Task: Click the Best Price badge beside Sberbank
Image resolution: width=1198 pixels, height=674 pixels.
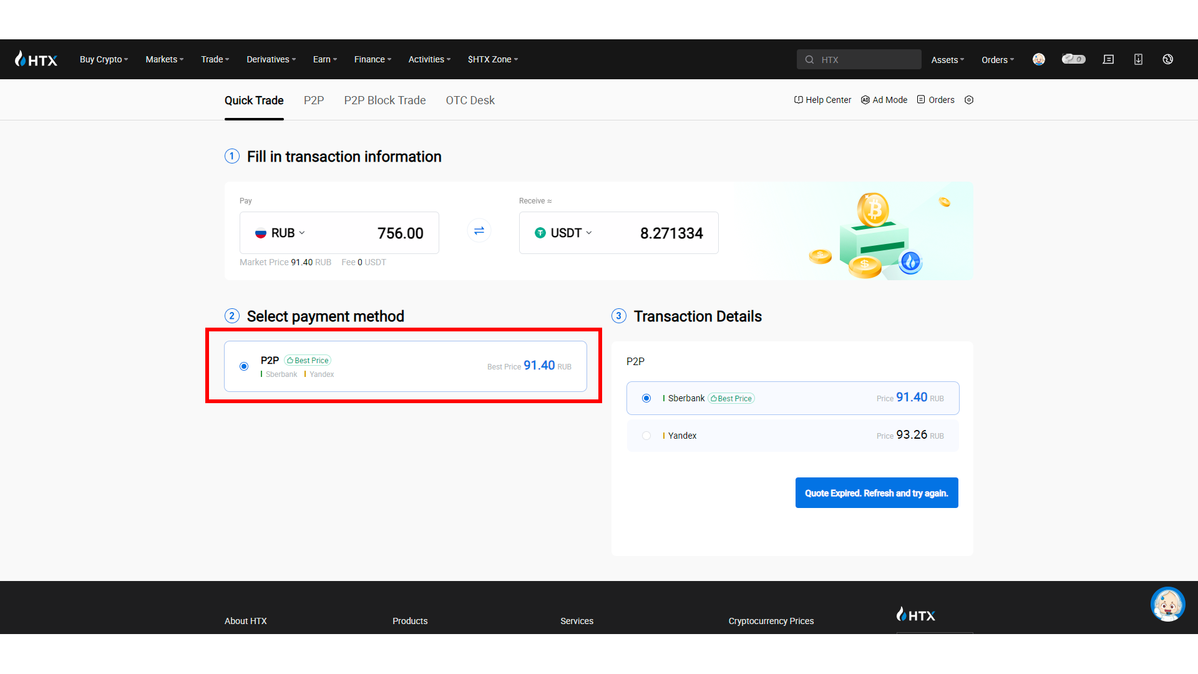Action: click(731, 398)
